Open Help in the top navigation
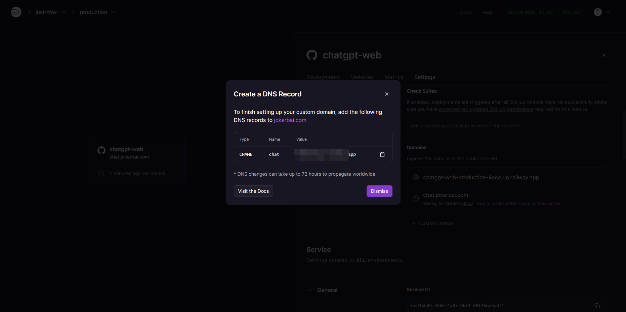This screenshot has width=626, height=312. coord(488,12)
